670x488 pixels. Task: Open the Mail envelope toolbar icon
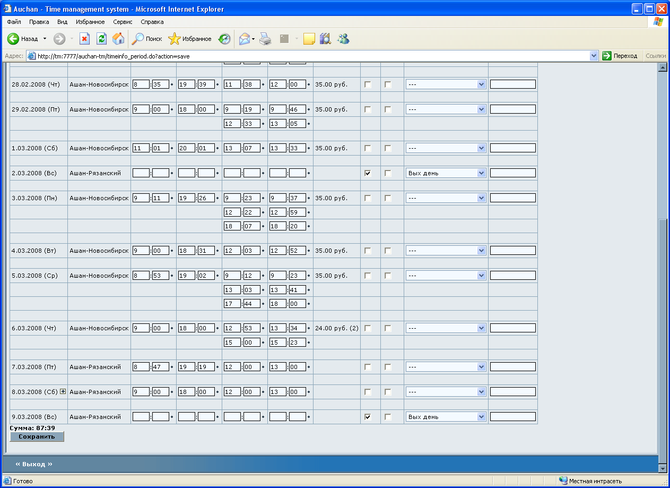click(x=244, y=39)
